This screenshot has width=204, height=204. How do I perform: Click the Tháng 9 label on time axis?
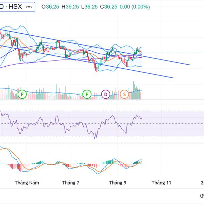[118, 183]
